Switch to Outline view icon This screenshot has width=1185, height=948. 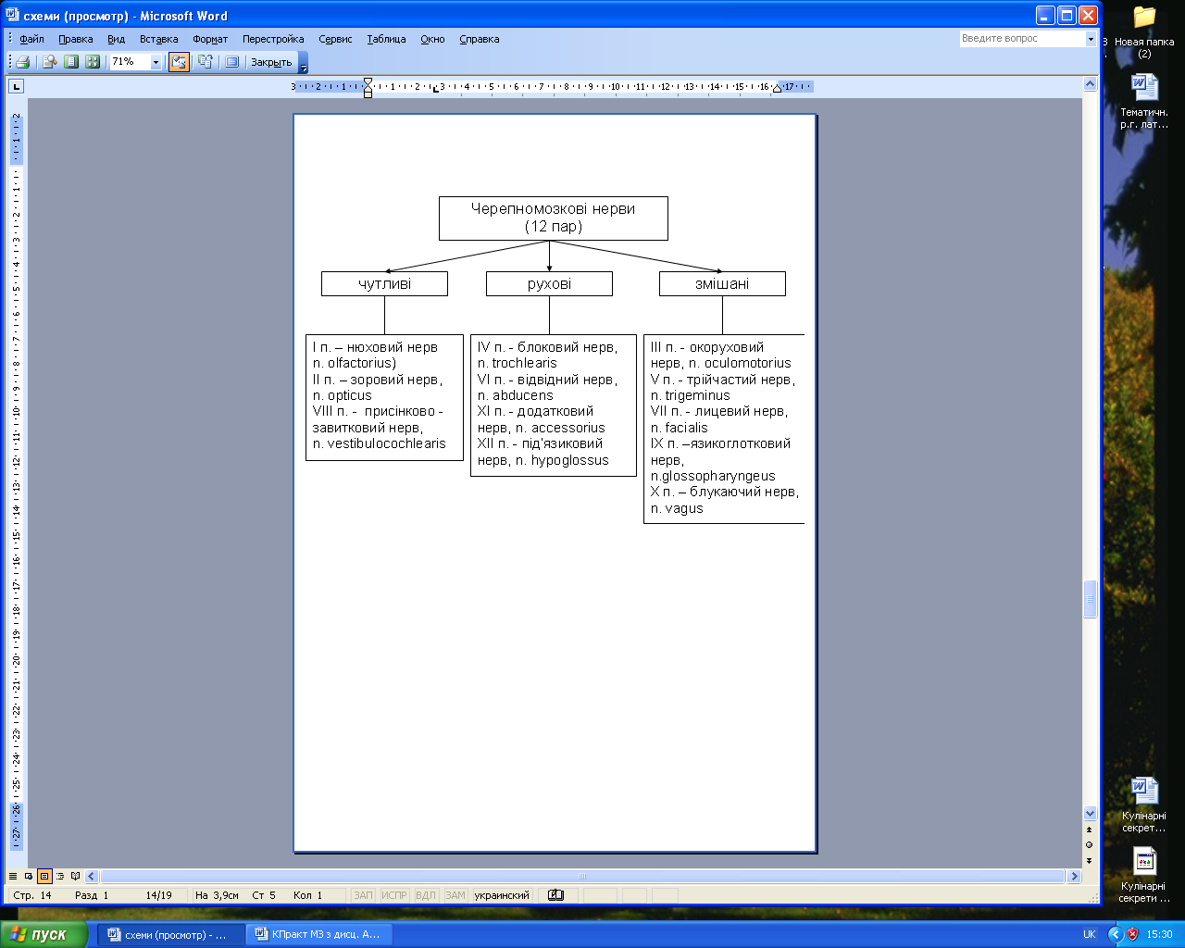click(60, 876)
